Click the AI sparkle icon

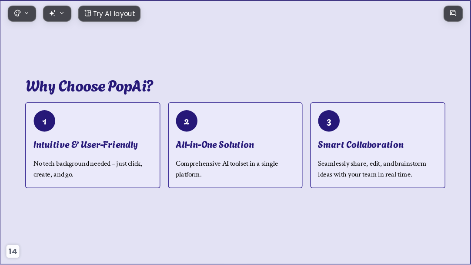pyautogui.click(x=52, y=13)
